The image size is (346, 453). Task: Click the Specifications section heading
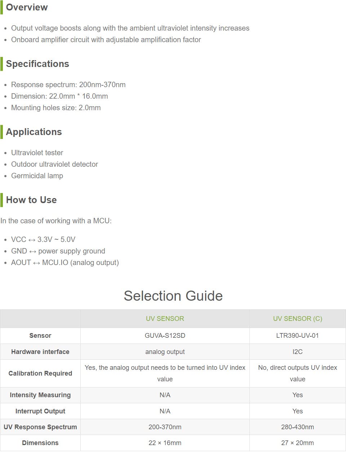point(37,64)
